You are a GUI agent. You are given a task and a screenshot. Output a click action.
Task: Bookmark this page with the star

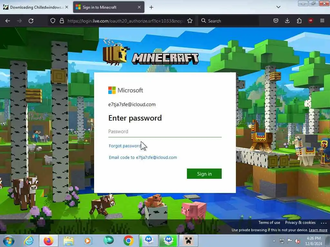(190, 21)
